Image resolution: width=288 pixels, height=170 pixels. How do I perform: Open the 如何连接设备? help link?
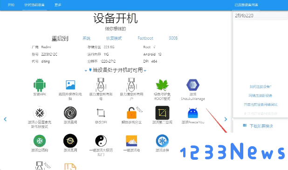[260, 87]
